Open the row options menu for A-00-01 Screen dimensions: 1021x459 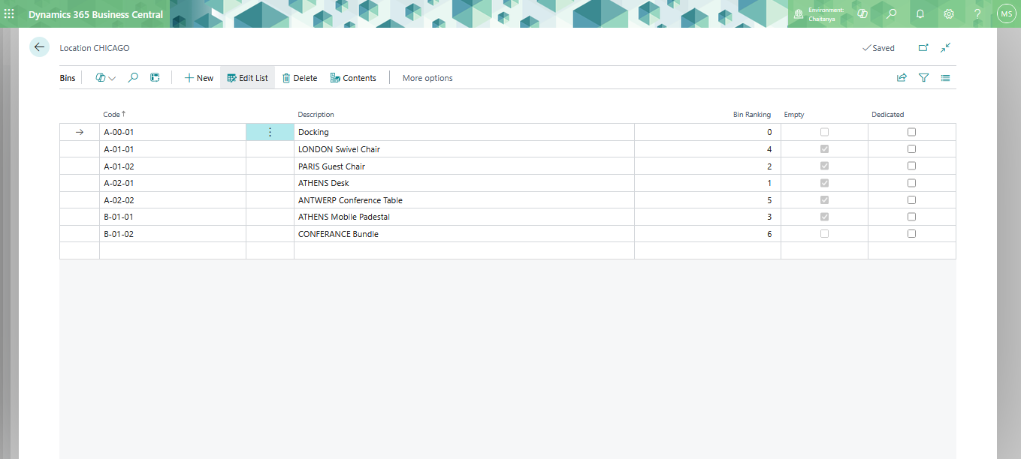pos(270,132)
